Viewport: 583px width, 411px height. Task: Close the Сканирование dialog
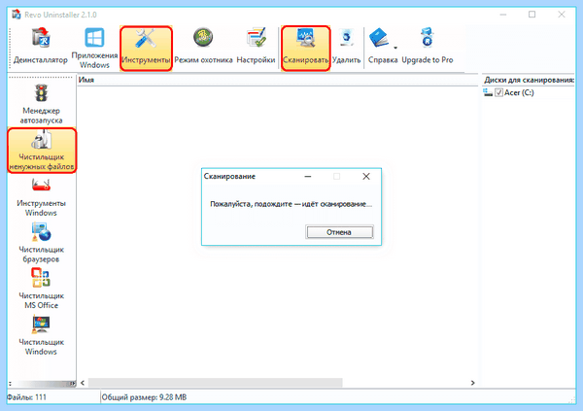tap(366, 176)
